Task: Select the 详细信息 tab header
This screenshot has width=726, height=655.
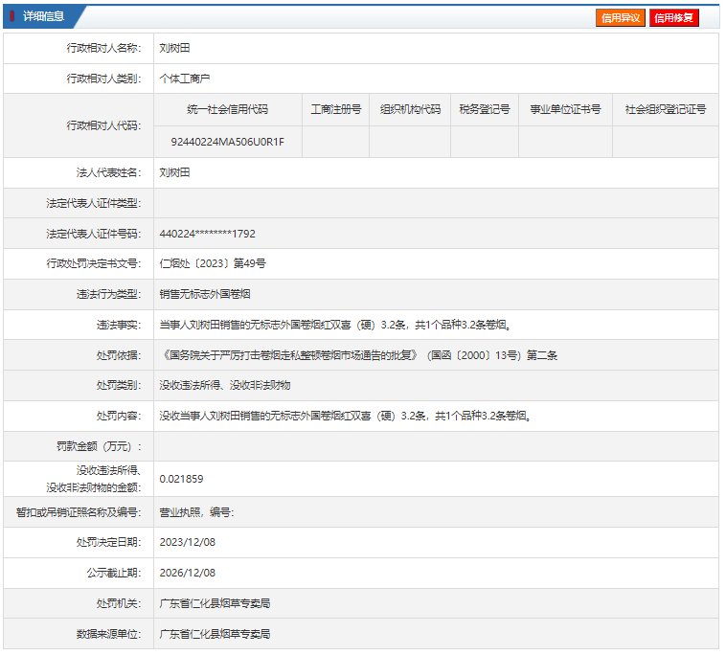Action: tap(43, 16)
